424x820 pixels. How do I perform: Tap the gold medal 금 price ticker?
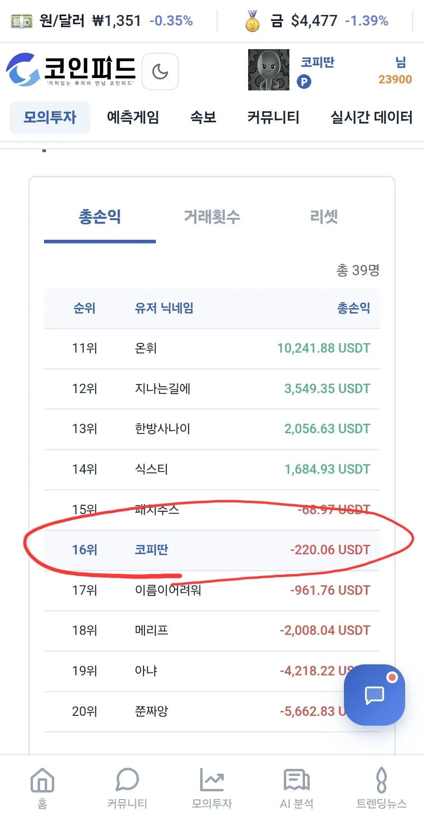pos(316,20)
